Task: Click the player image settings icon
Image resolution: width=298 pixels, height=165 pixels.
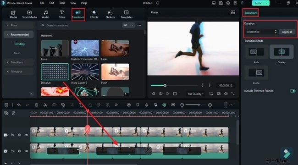Action: coord(233,12)
